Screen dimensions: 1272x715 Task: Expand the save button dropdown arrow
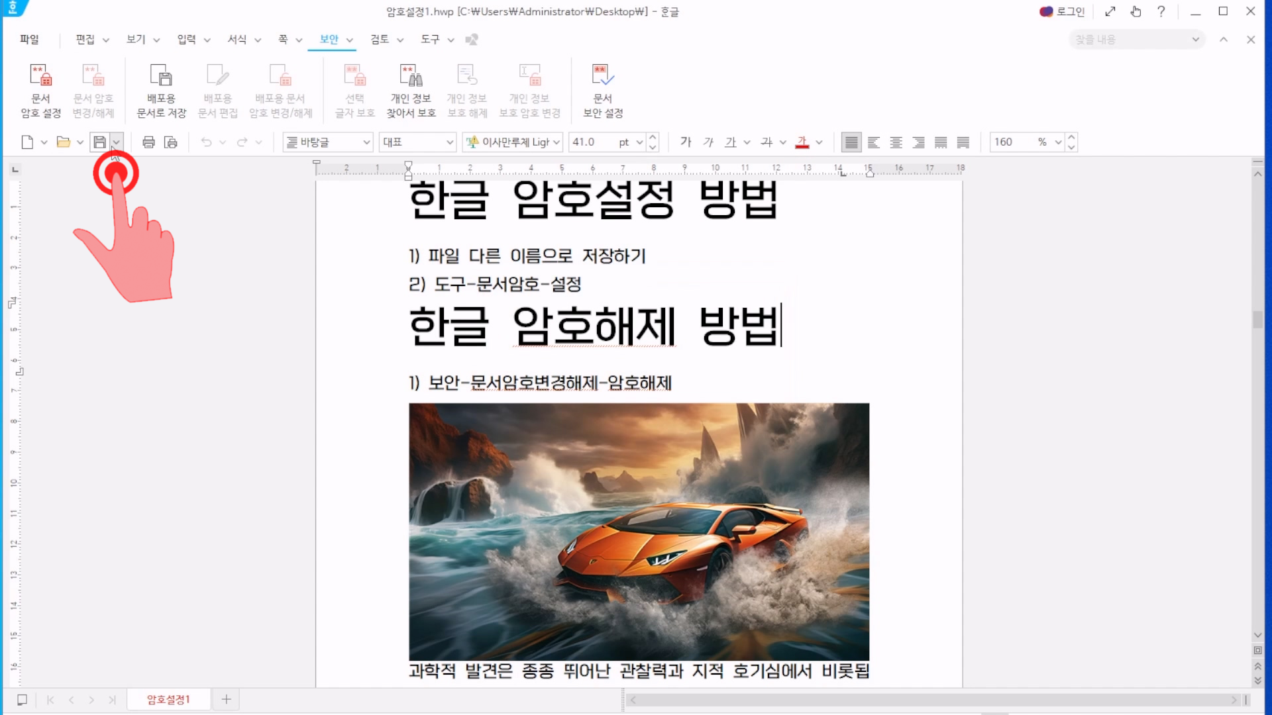117,142
